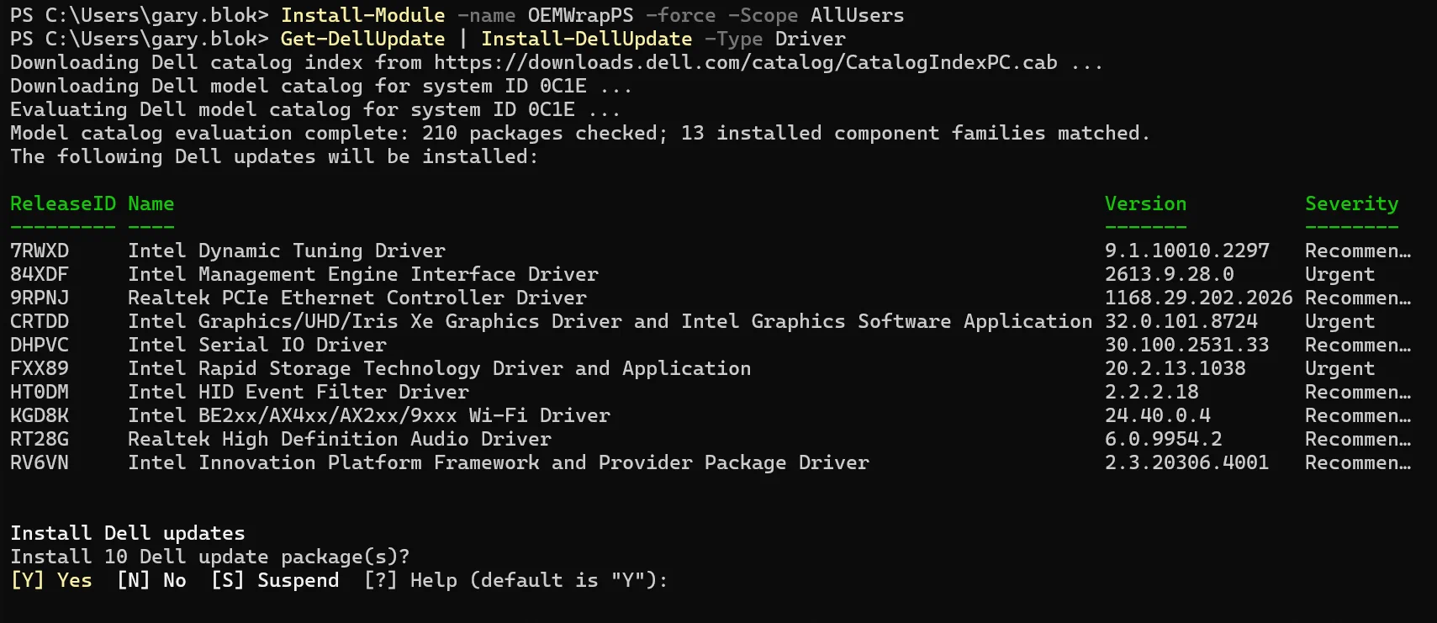Click Intel Graphics/UHD/Iris Xe Graphics Driver name
The image size is (1437, 623).
pos(610,321)
